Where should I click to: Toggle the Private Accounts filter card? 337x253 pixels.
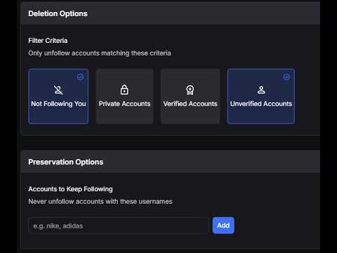tap(124, 96)
